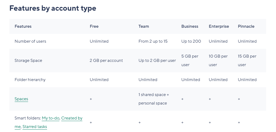Click the 15 GB per user cell
The image size is (276, 132).
(x=247, y=61)
